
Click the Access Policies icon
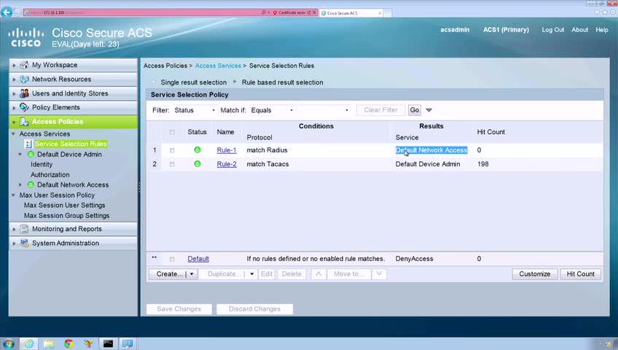pos(24,122)
